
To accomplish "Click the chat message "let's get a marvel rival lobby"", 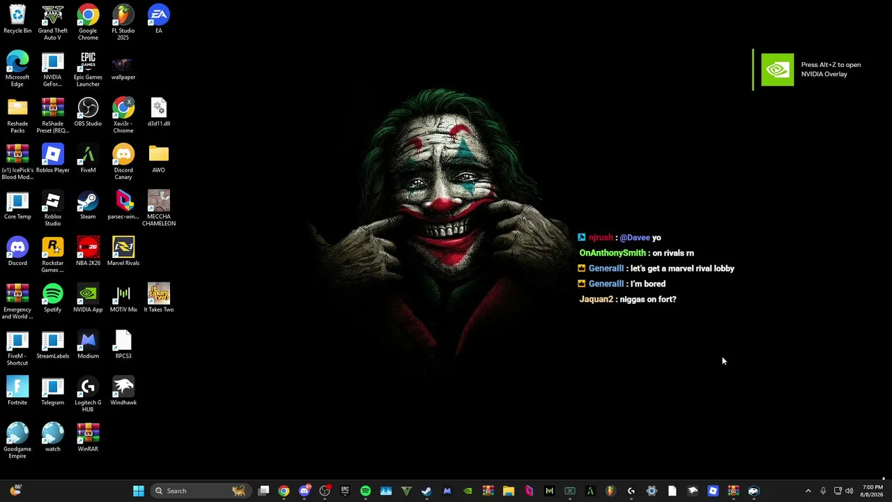I will (682, 268).
